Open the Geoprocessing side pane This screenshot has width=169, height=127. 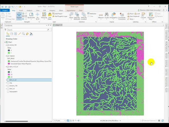[x=166, y=82]
